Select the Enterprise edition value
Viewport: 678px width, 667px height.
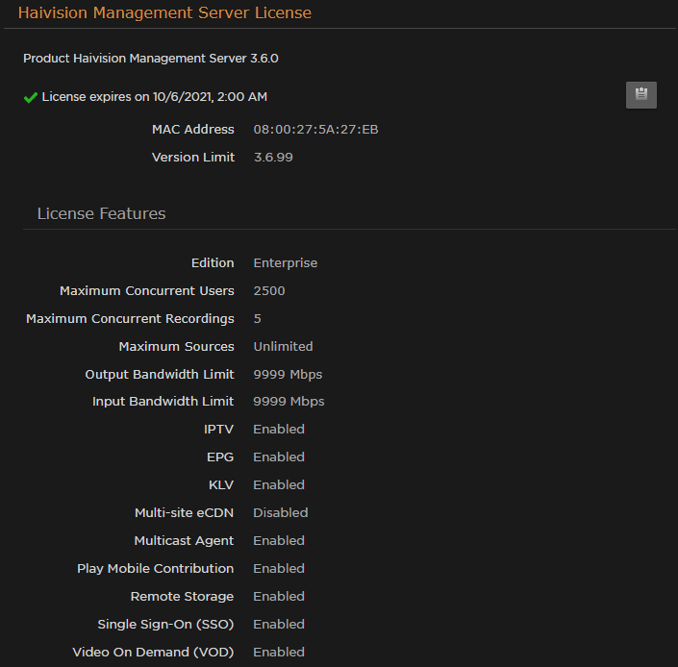click(285, 263)
